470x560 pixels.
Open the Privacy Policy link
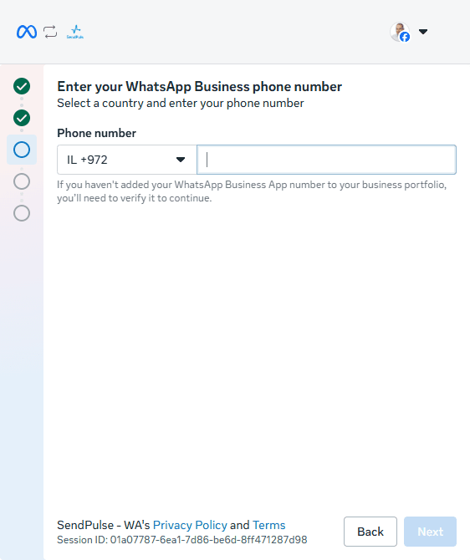click(x=190, y=525)
